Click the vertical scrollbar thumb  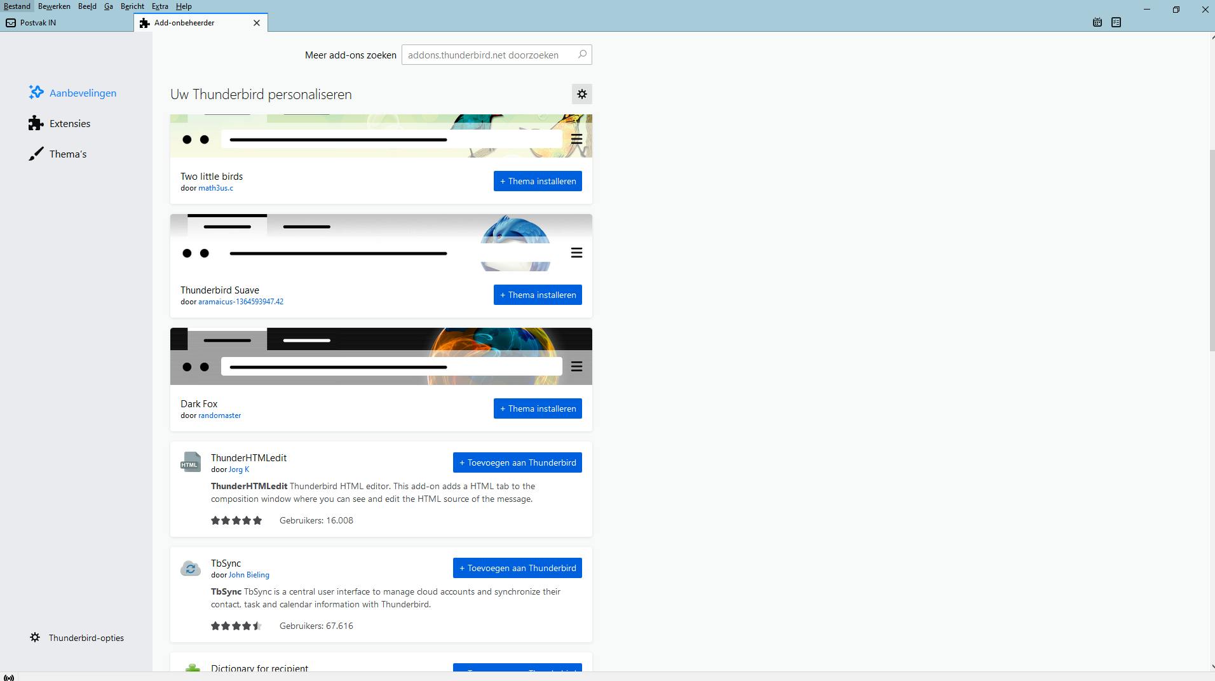pos(1212,250)
